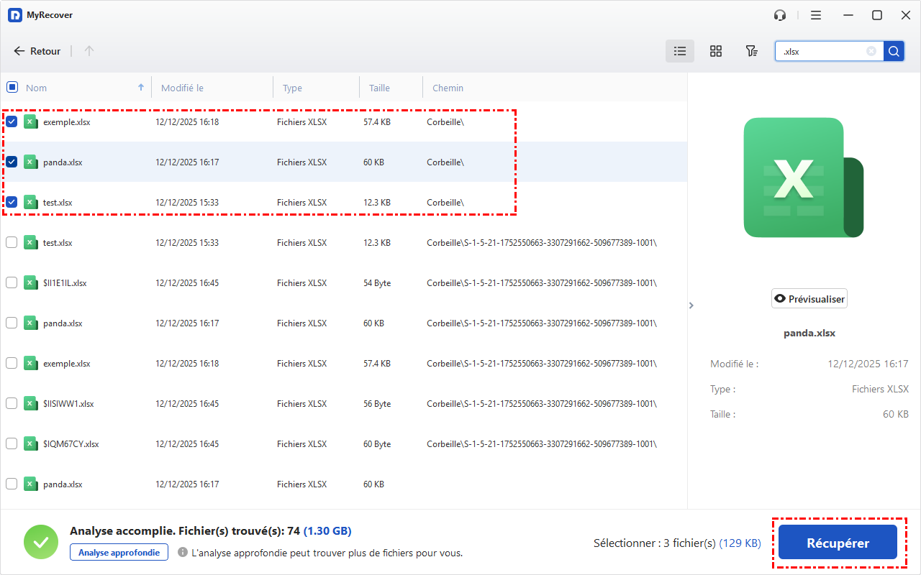The width and height of the screenshot is (921, 575).
Task: Click the up-arrow navigation icon
Action: coord(89,51)
